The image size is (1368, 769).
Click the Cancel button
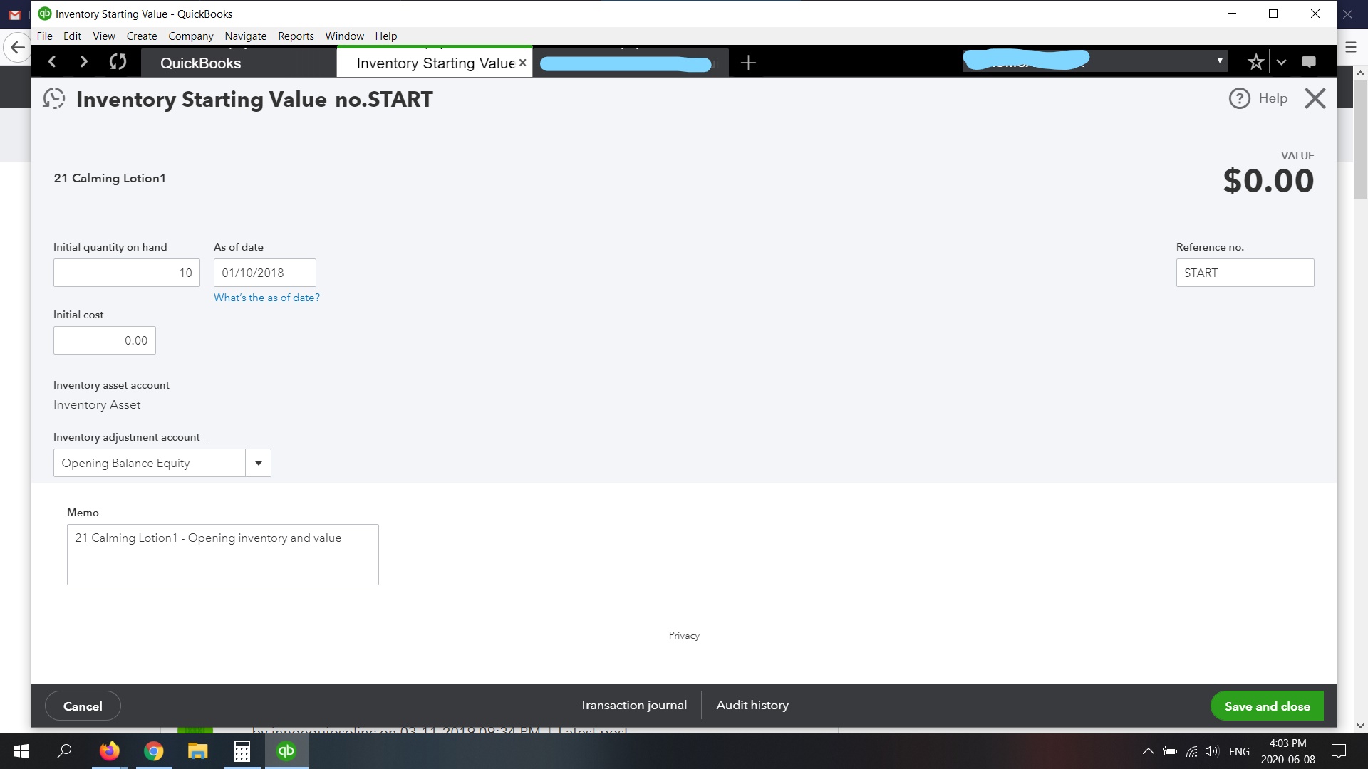(83, 706)
